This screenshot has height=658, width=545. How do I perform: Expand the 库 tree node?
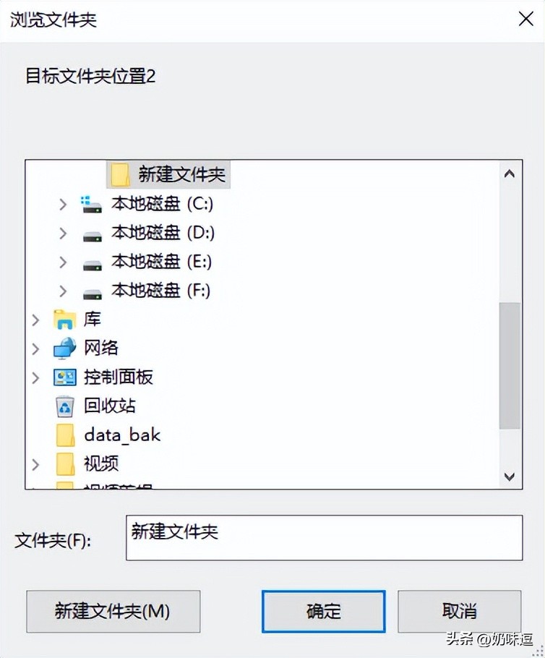(x=35, y=320)
